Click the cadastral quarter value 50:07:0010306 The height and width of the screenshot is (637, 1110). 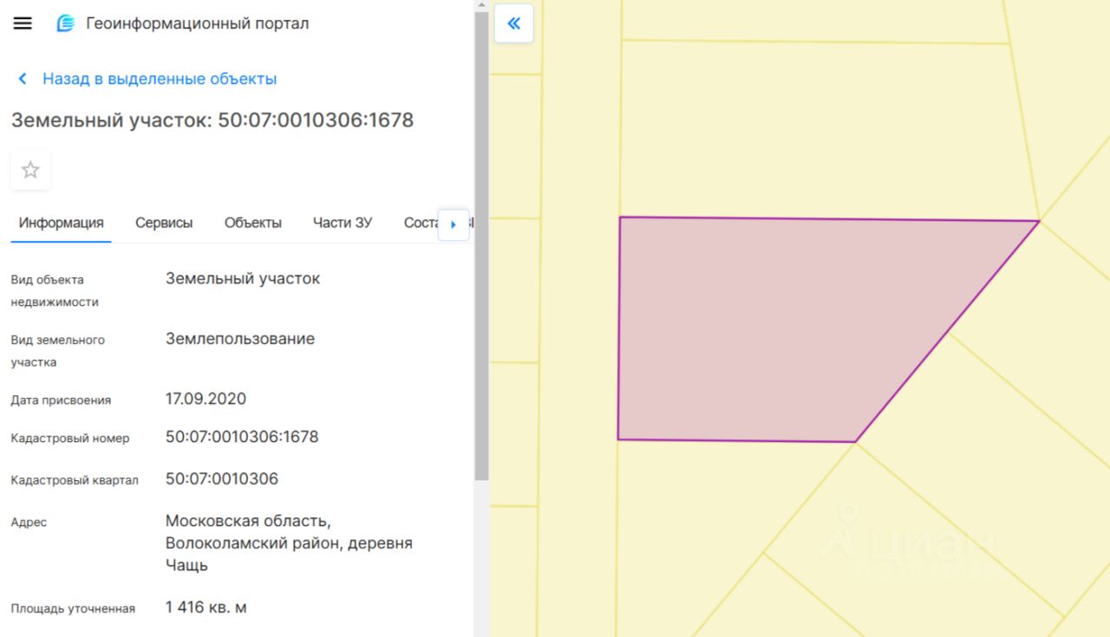(x=222, y=478)
